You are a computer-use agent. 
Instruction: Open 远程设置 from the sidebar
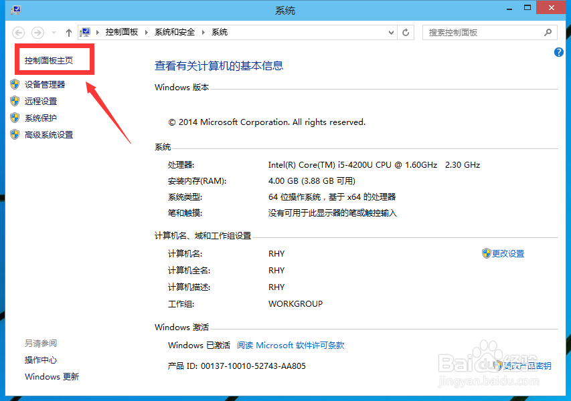point(41,101)
